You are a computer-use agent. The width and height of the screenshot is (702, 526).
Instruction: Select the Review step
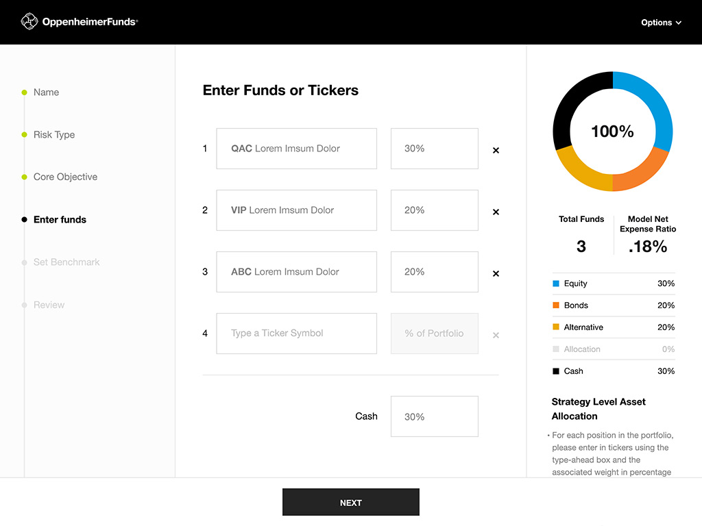tap(49, 305)
